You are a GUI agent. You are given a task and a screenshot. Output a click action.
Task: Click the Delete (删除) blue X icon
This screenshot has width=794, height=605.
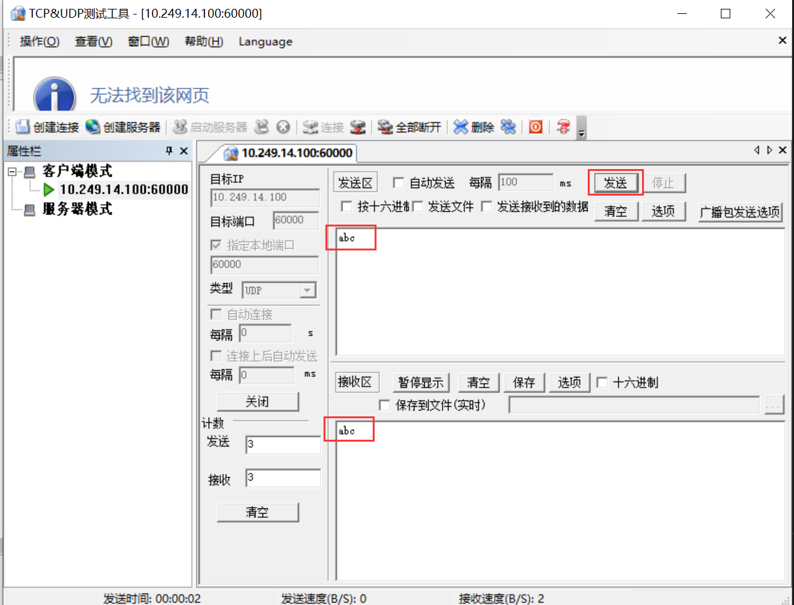coord(461,127)
